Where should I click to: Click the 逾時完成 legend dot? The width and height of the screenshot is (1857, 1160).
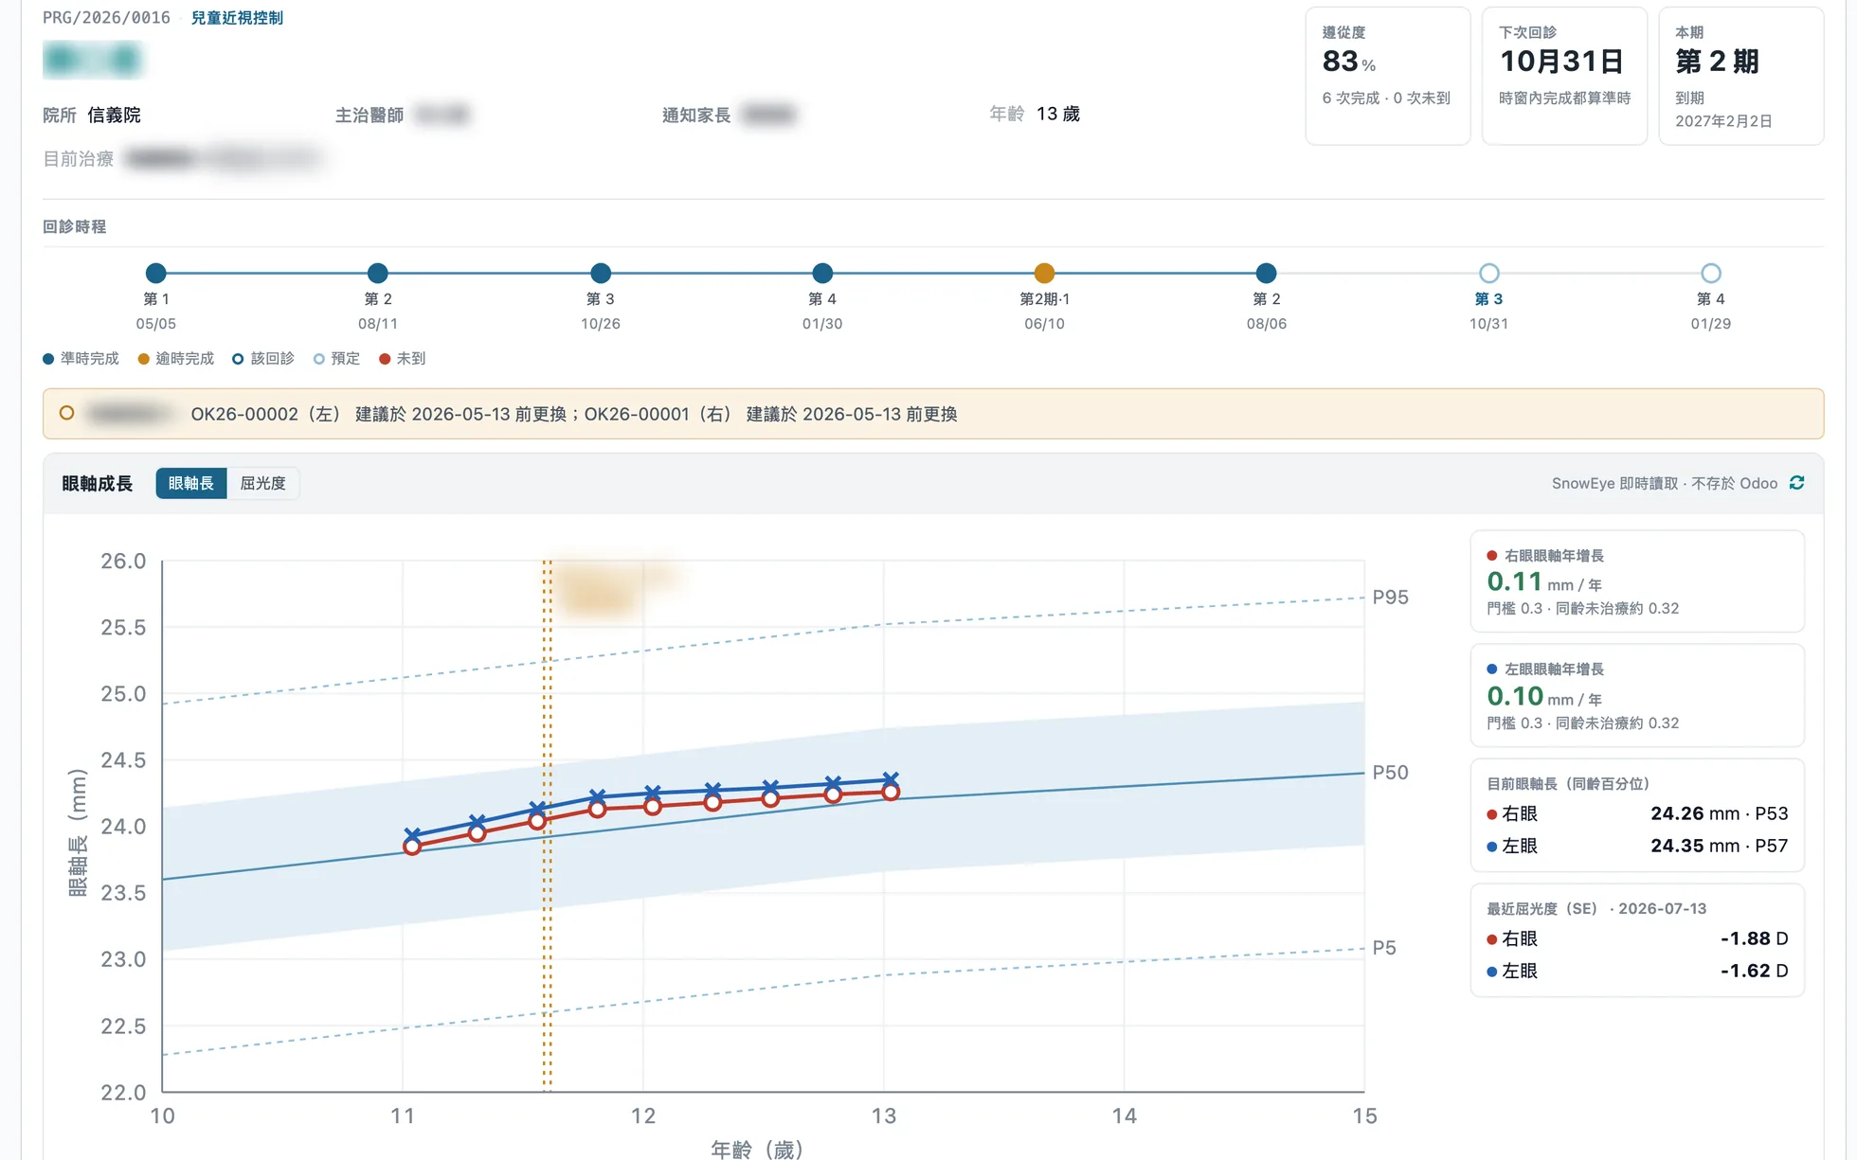click(x=143, y=359)
